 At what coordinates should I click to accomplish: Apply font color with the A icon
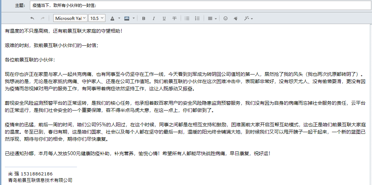pos(112,18)
